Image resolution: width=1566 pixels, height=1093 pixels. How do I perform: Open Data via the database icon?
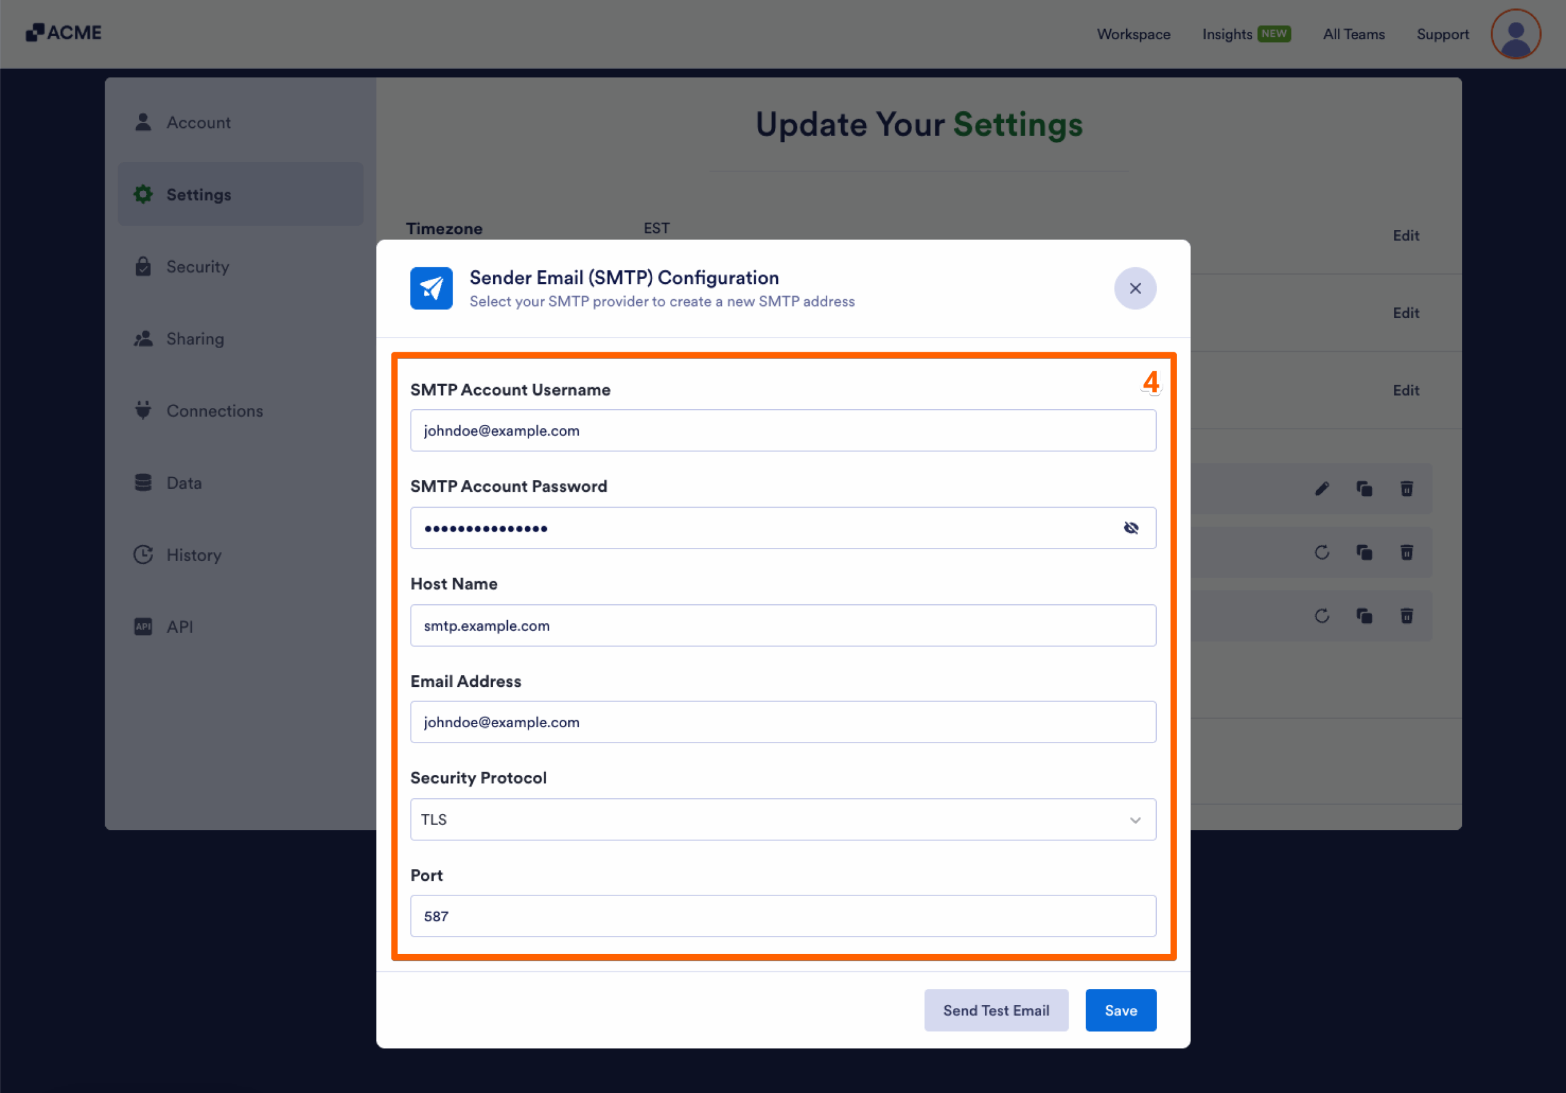tap(143, 482)
